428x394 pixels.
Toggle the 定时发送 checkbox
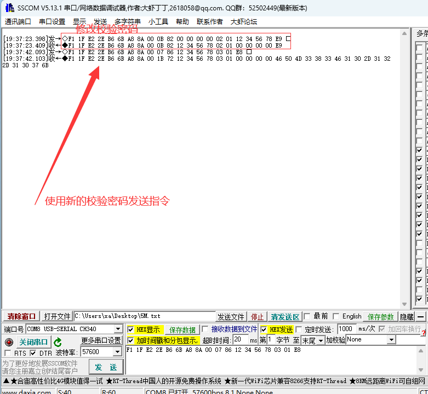point(299,329)
